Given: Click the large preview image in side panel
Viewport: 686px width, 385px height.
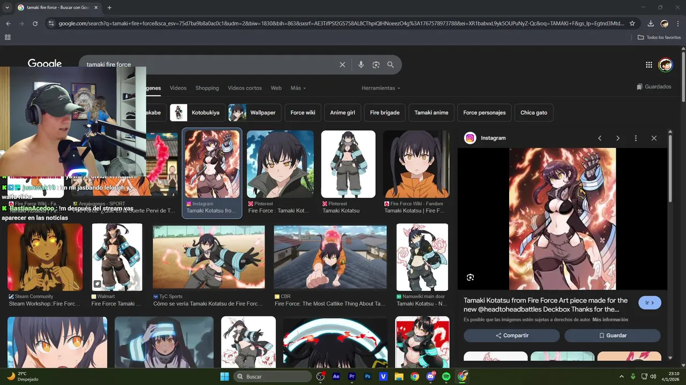Looking at the screenshot, I should tap(562, 219).
